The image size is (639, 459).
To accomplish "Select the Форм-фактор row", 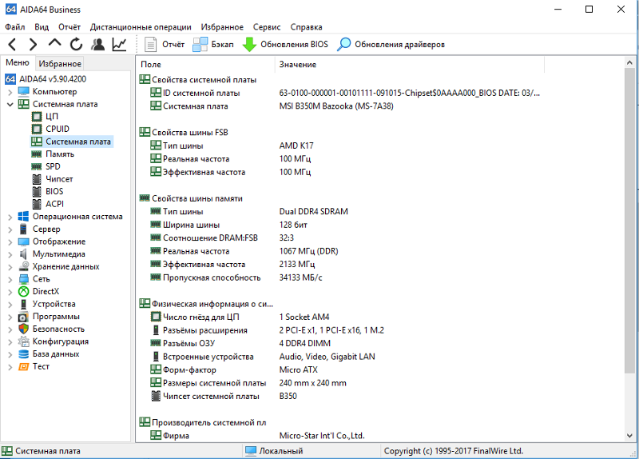I will [234, 369].
